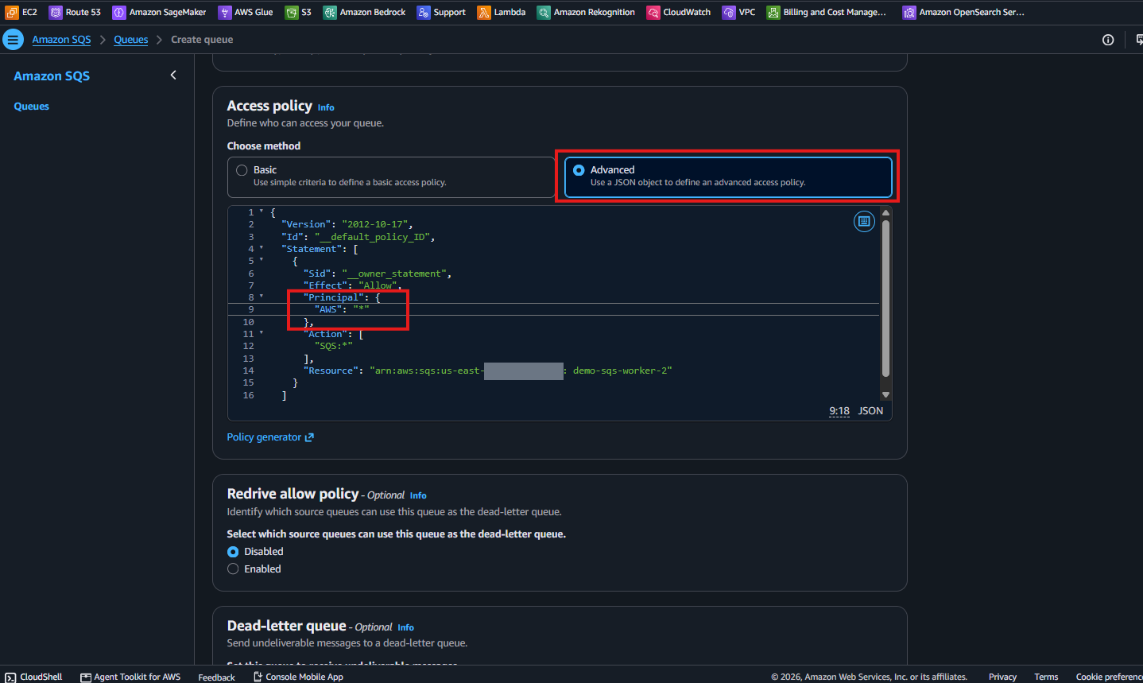
Task: Select the Advanced access policy method
Action: (x=728, y=177)
